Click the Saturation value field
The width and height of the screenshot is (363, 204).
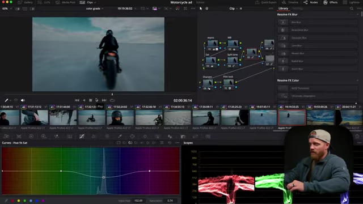point(170,201)
